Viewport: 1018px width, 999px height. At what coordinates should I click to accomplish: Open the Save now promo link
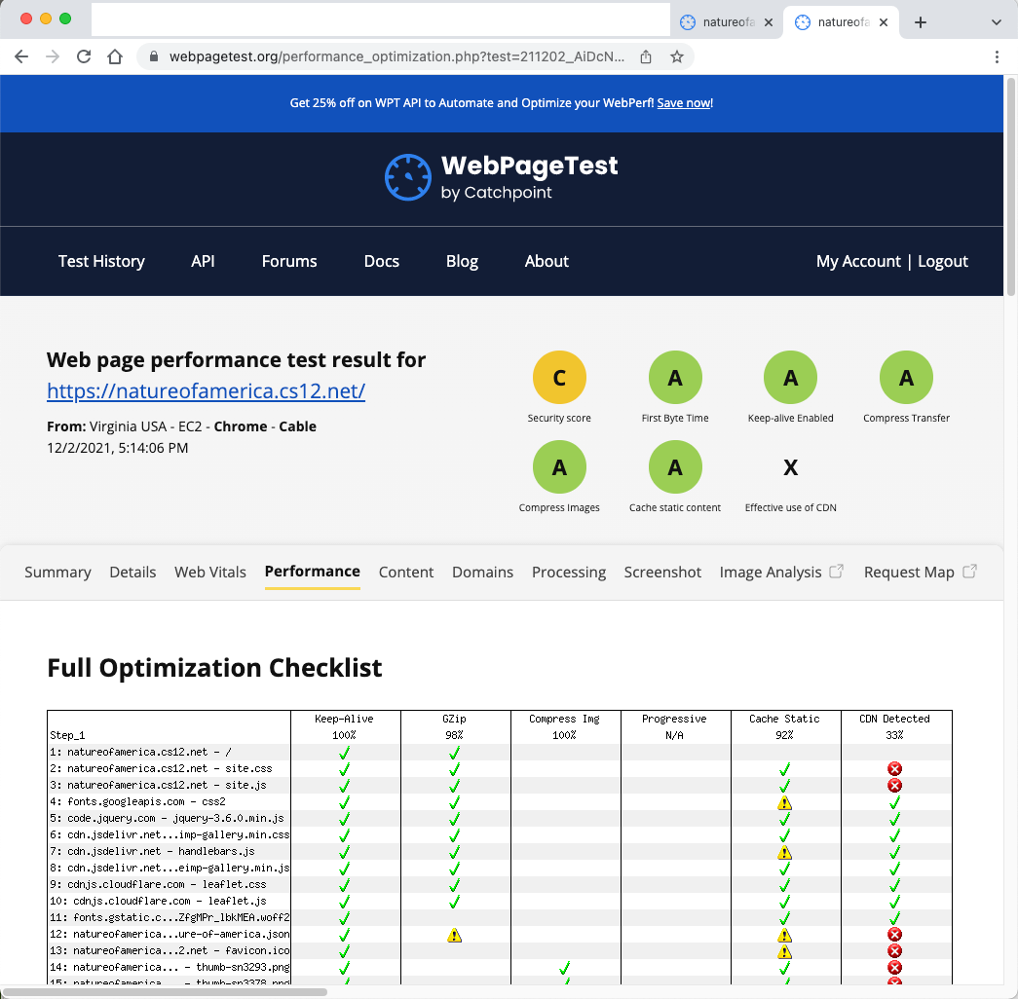point(684,103)
